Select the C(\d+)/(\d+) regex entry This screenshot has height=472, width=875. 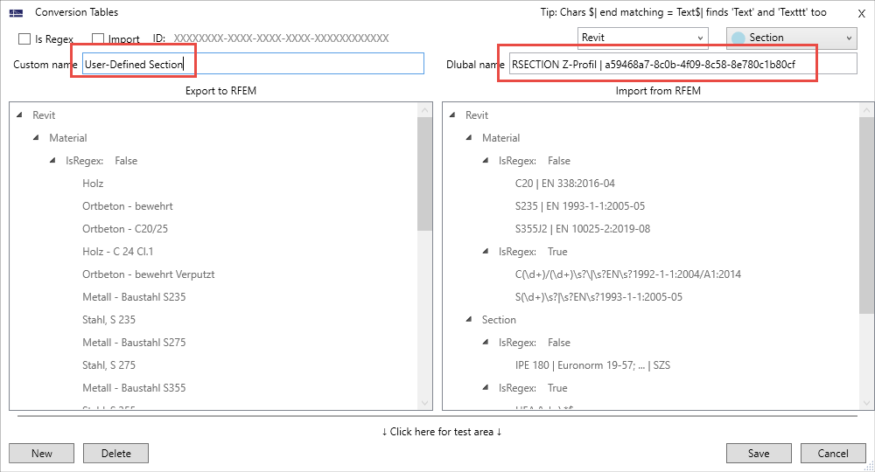[628, 274]
